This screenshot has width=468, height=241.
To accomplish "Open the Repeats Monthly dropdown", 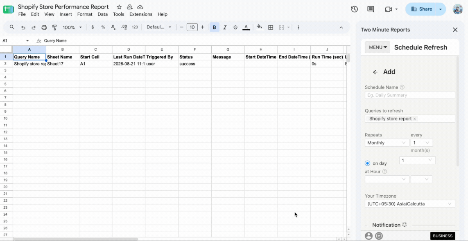I will point(387,143).
